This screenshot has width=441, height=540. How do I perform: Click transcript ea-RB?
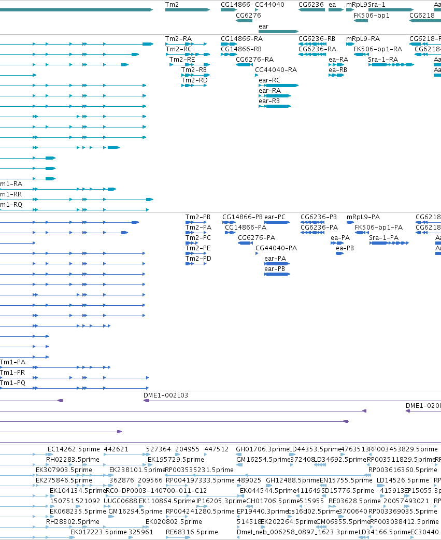pyautogui.click(x=336, y=75)
